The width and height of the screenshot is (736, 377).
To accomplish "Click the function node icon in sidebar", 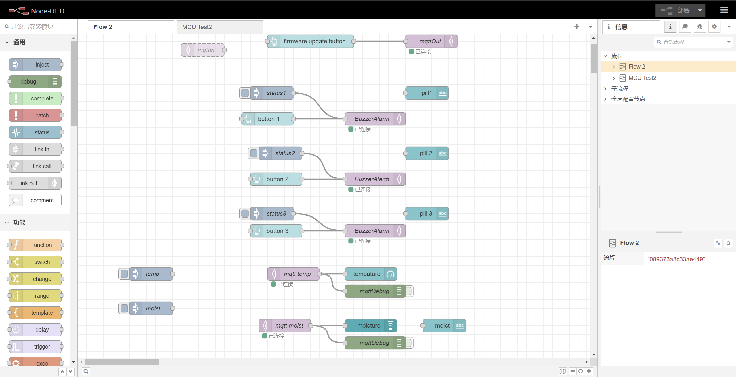I will [x=16, y=245].
